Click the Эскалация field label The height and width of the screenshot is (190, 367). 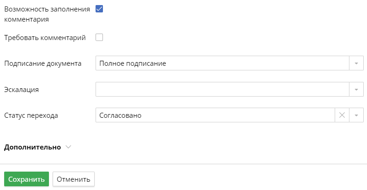[21, 89]
